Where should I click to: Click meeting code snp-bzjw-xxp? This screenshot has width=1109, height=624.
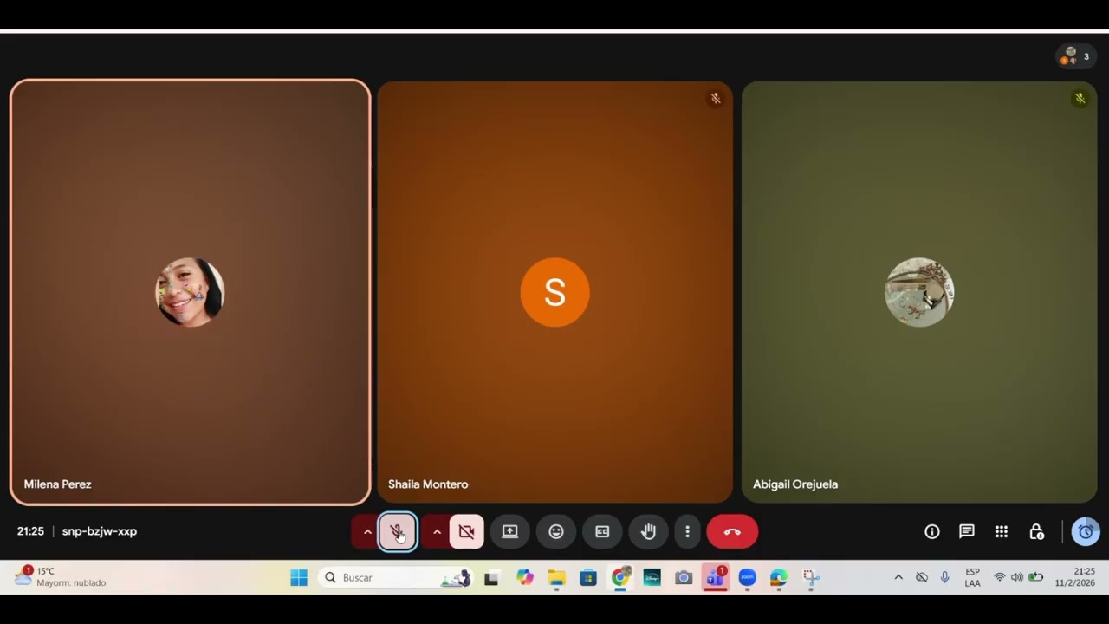coord(100,531)
